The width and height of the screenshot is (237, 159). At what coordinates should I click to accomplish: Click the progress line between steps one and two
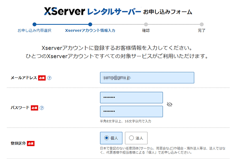tap(62, 24)
